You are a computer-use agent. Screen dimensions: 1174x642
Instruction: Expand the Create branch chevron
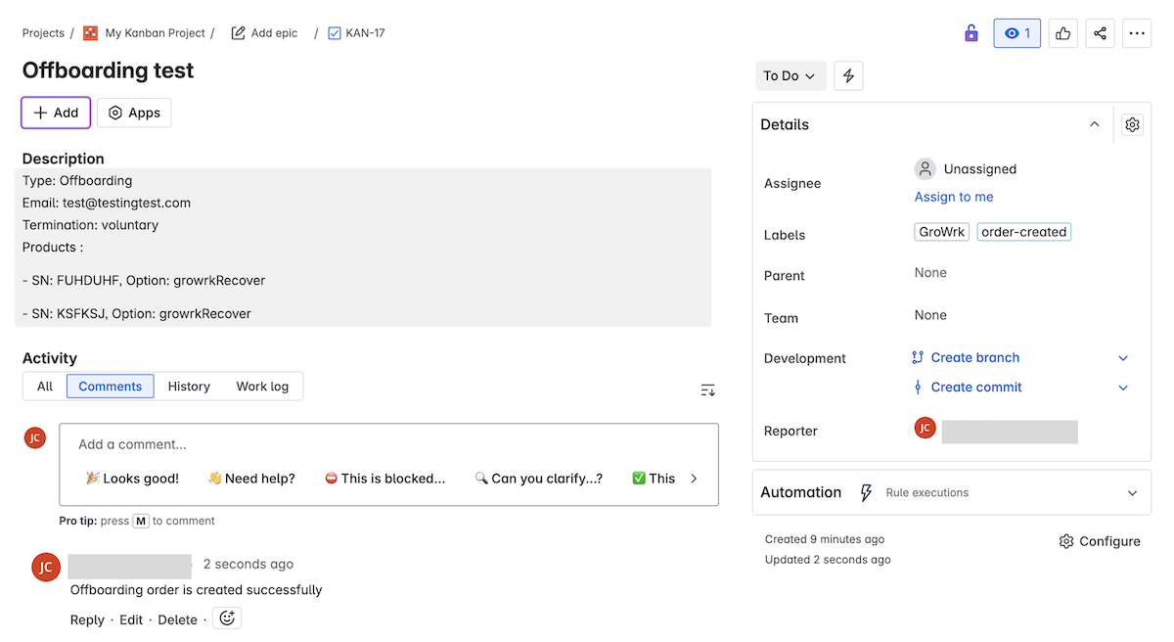[x=1123, y=357]
